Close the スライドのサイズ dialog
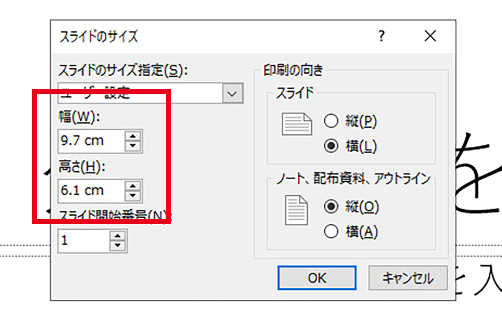Image resolution: width=502 pixels, height=325 pixels. coord(430,36)
